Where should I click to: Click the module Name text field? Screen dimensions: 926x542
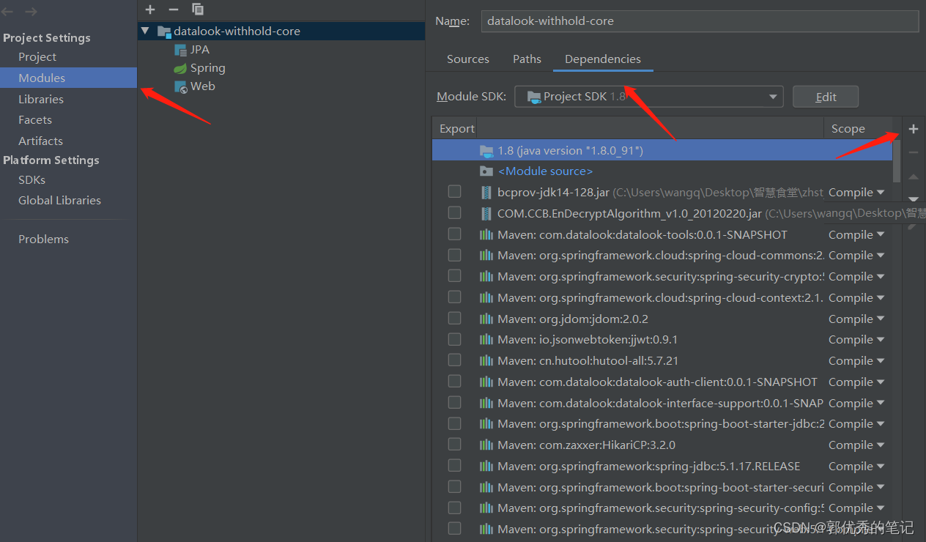point(699,21)
